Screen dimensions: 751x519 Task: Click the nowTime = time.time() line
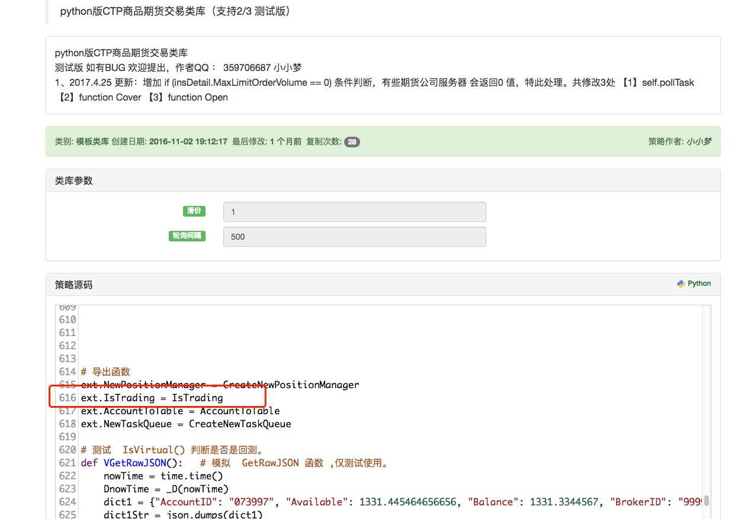point(163,476)
